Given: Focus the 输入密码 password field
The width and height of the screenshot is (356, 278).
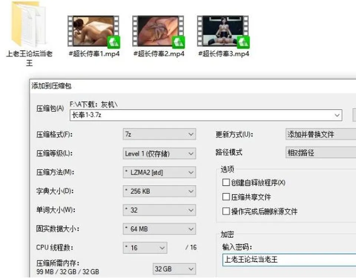Looking at the screenshot, I should pyautogui.click(x=289, y=260).
